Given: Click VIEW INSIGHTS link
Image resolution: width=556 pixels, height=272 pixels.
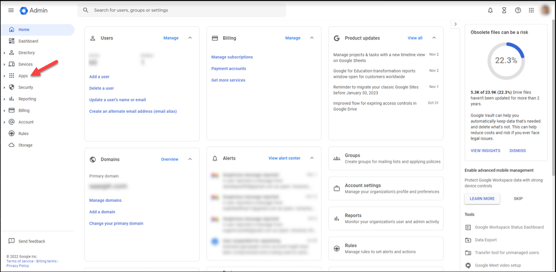Looking at the screenshot, I should [485, 151].
